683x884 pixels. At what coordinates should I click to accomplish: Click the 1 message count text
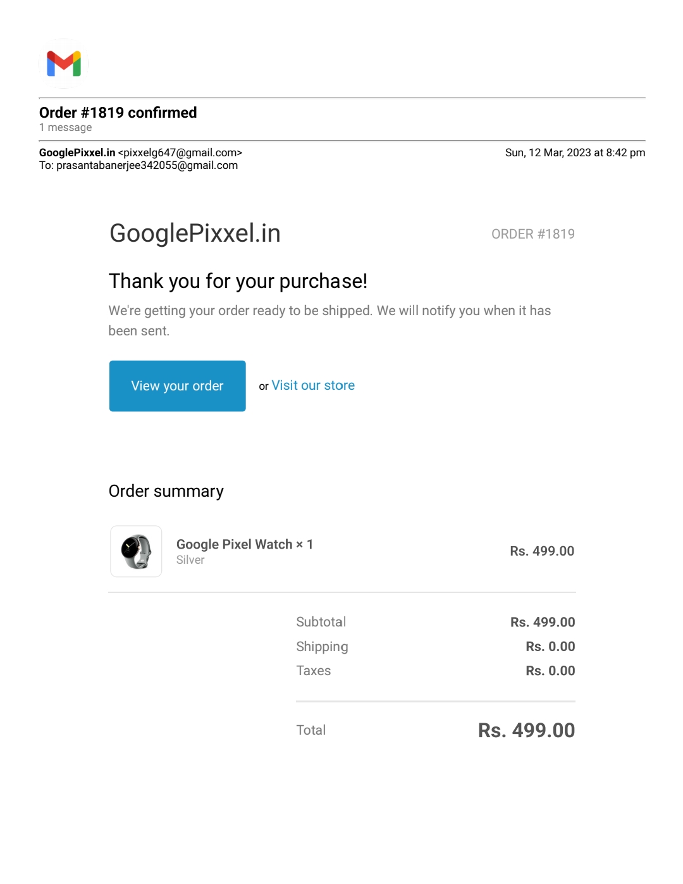(x=66, y=128)
